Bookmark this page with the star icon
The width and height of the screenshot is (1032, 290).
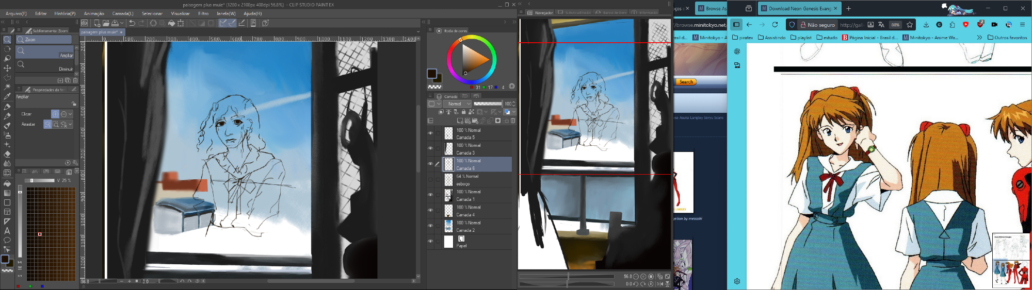point(910,25)
